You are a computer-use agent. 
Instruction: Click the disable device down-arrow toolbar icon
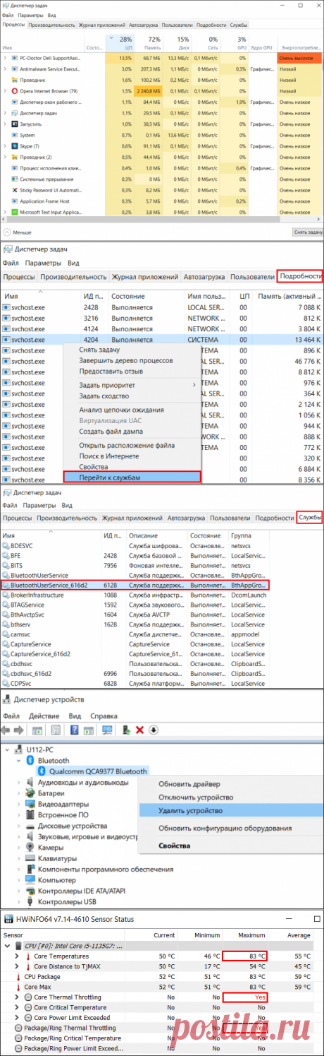pyautogui.click(x=154, y=730)
